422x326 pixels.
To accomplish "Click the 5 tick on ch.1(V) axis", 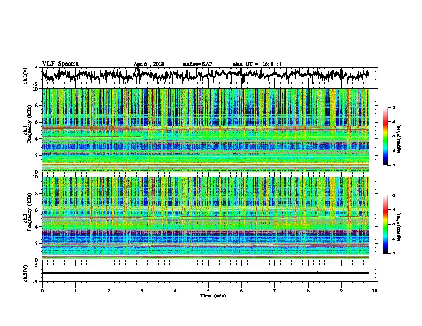I will point(36,68).
